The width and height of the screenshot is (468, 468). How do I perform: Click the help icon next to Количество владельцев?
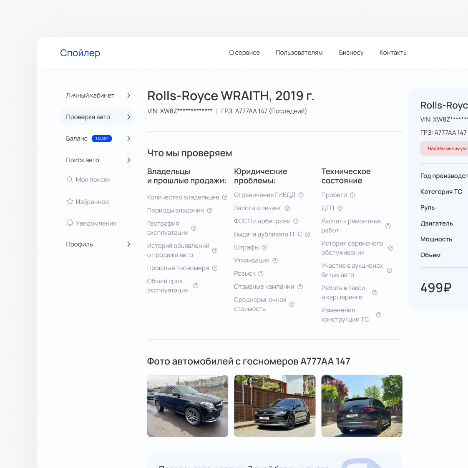click(x=225, y=197)
